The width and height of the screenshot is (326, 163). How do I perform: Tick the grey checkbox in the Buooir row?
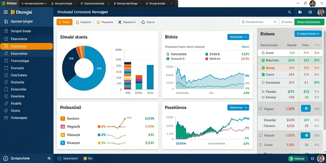[260, 135]
